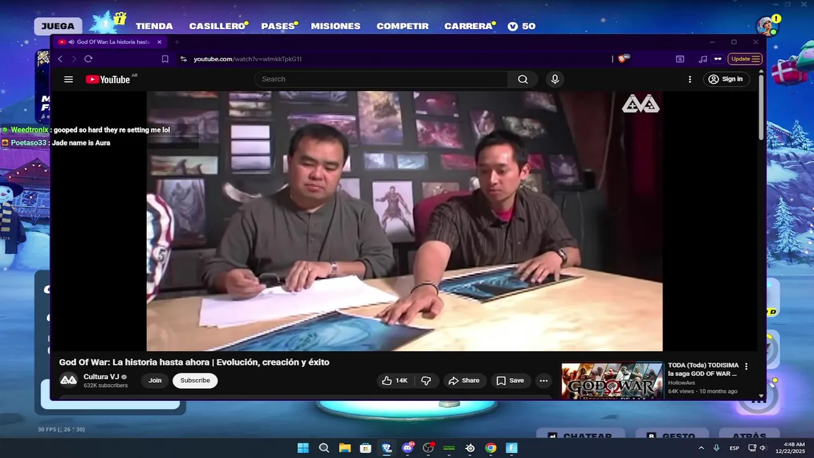814x458 pixels.
Task: Open the YouTube hamburger guide menu
Action: tap(69, 80)
